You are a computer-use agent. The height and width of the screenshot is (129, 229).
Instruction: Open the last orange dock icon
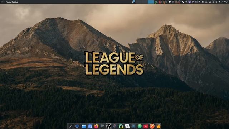158,126
